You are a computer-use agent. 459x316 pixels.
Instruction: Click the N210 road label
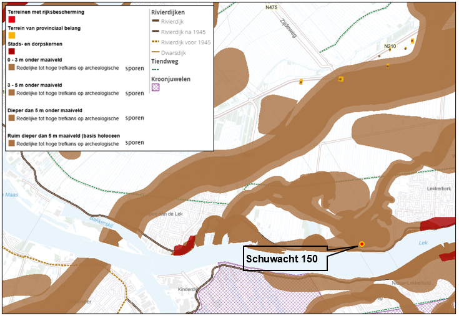tap(390, 46)
